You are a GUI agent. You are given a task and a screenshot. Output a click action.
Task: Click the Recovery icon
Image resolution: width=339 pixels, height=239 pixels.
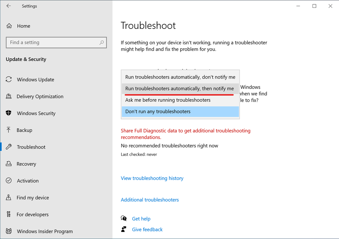[x=9, y=164]
